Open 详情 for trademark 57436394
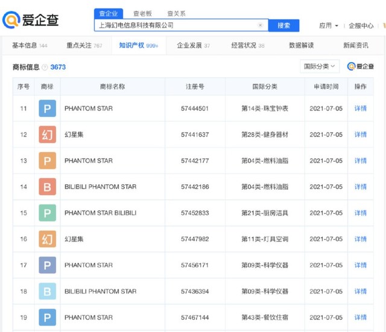 [361, 292]
